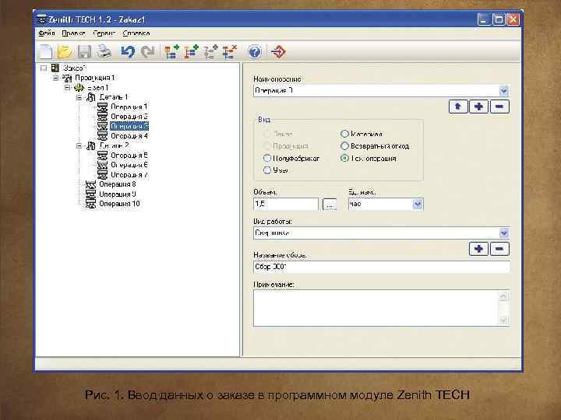Select the Материал radio button

pos(344,134)
